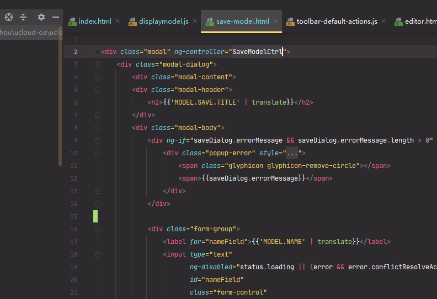The width and height of the screenshot is (437, 299).
Task: Click the editor.html file type icon
Action: coord(398,21)
